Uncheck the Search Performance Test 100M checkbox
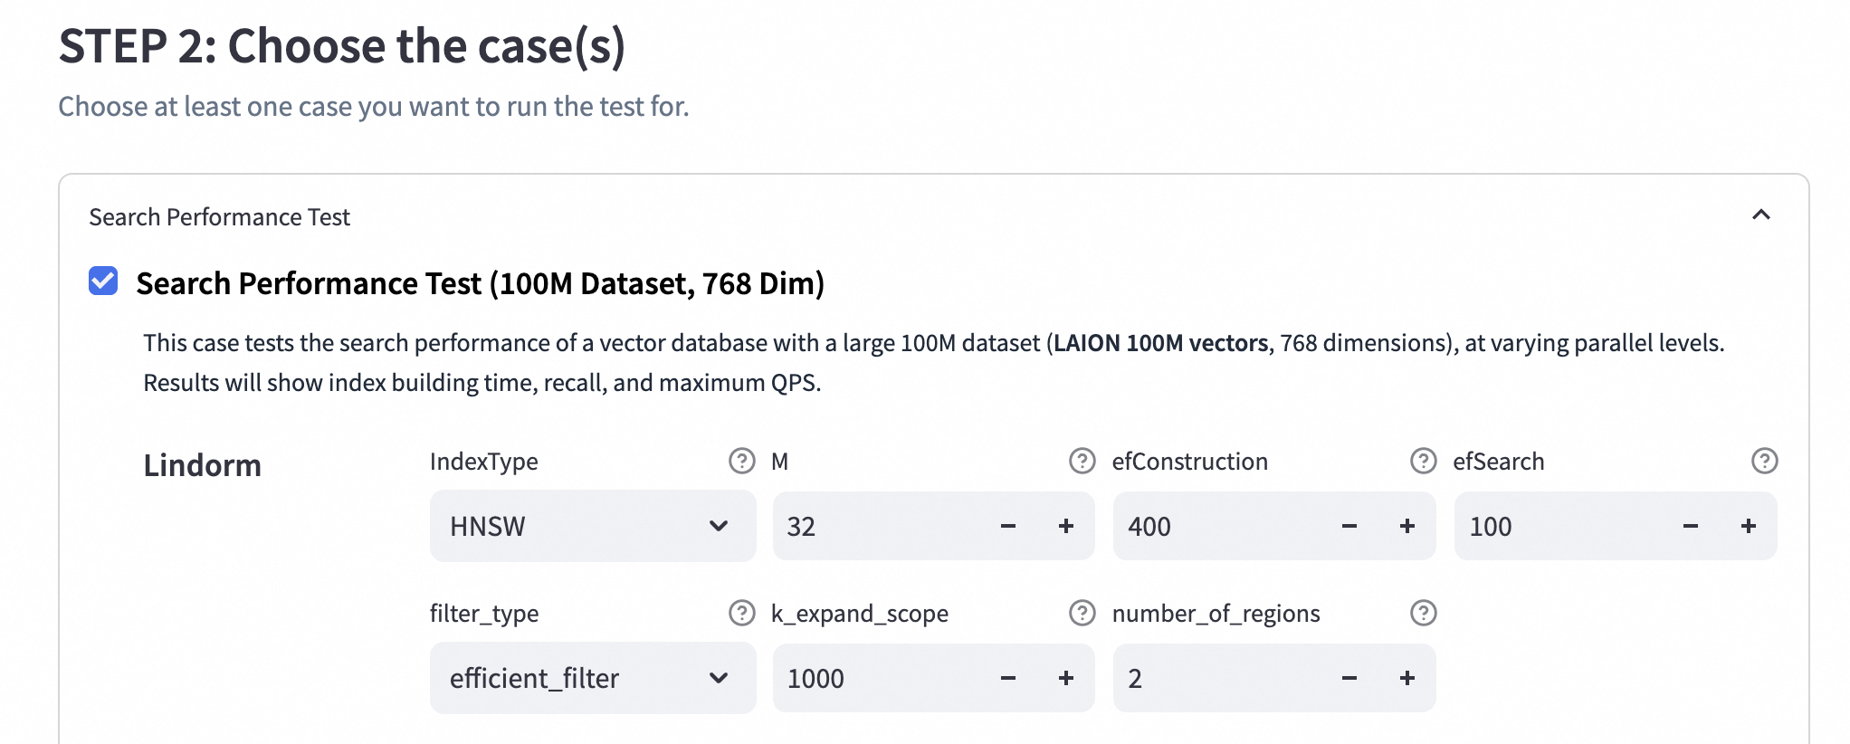The image size is (1850, 744). pyautogui.click(x=103, y=281)
